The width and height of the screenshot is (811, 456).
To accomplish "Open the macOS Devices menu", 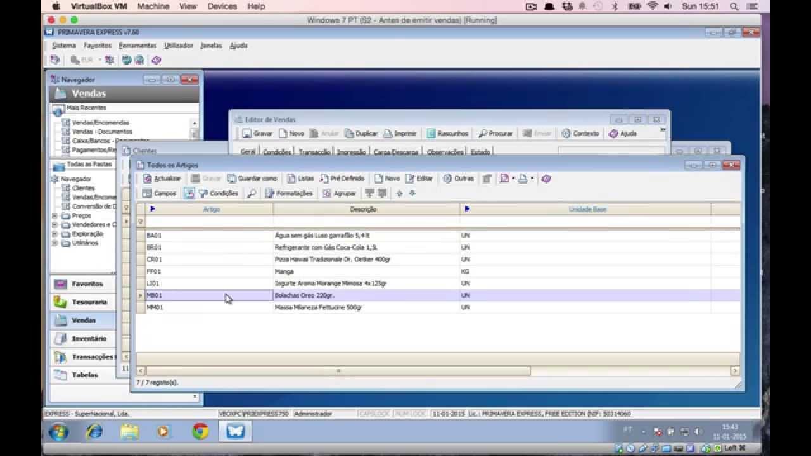I will point(222,6).
